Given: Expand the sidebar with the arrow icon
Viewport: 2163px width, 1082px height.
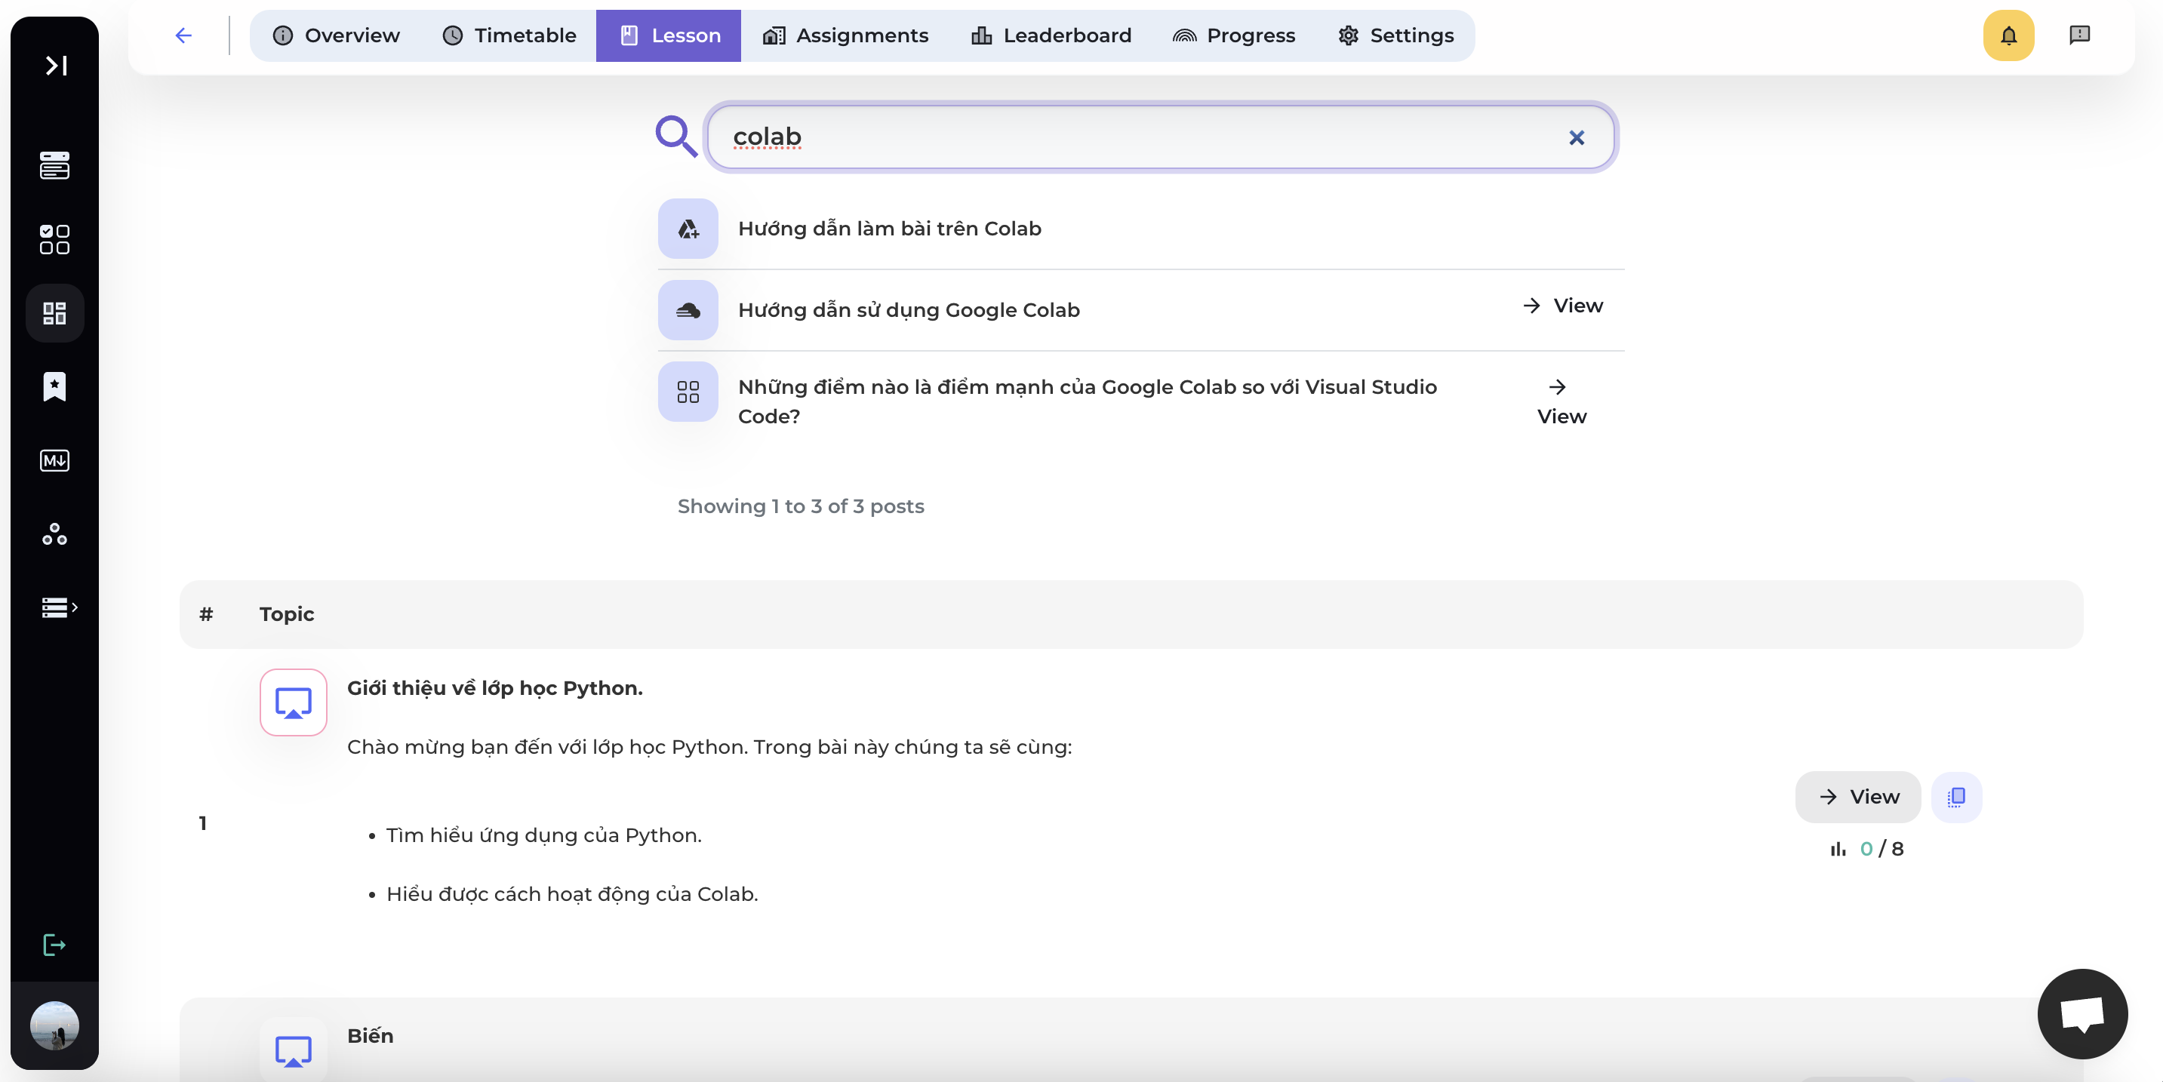Looking at the screenshot, I should point(55,66).
